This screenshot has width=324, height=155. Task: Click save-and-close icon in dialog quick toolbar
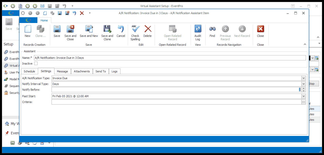pos(67,13)
